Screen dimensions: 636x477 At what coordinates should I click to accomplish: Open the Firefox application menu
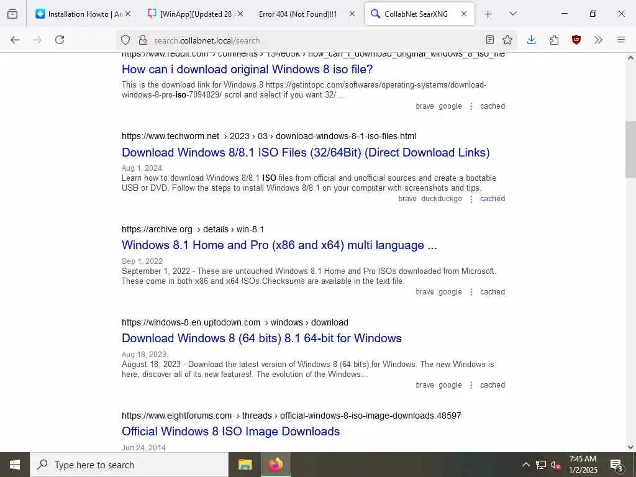[x=620, y=40]
